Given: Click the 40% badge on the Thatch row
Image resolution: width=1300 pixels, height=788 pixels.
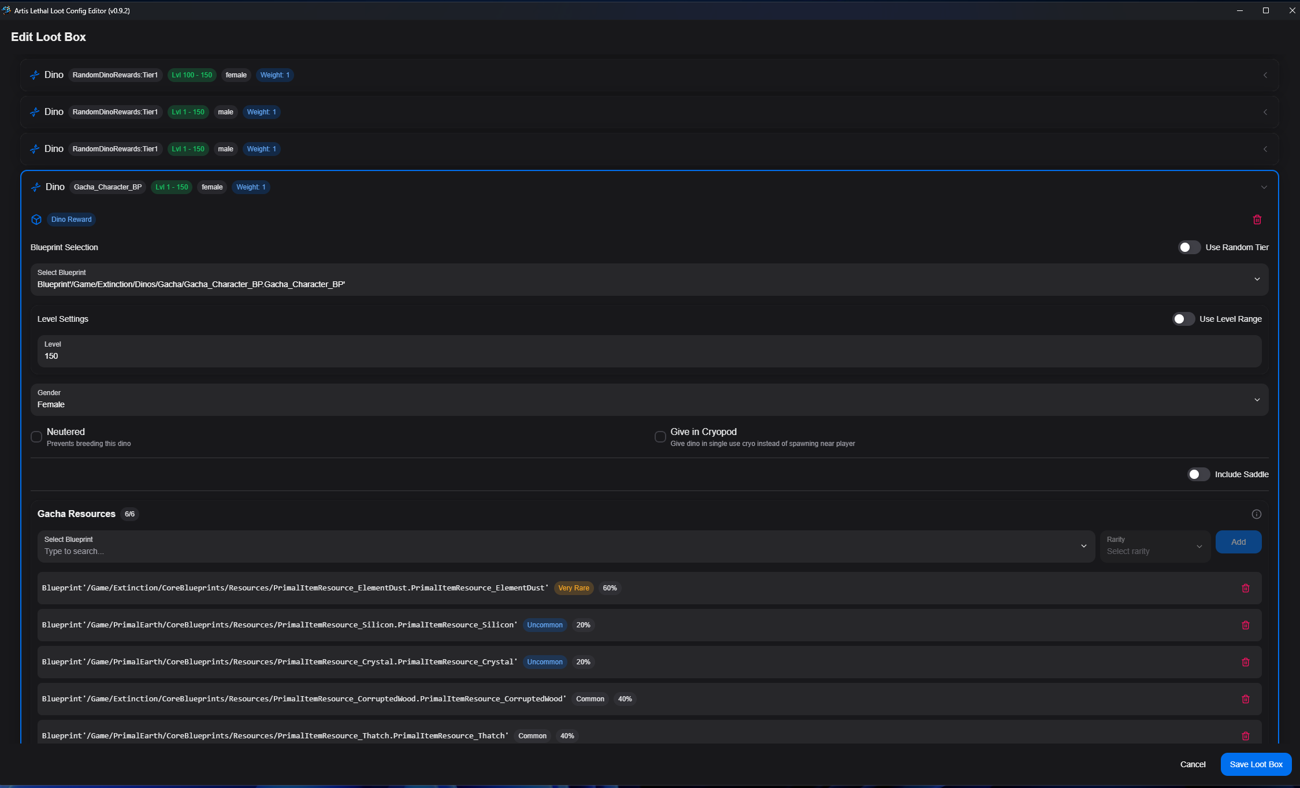Looking at the screenshot, I should [x=567, y=736].
